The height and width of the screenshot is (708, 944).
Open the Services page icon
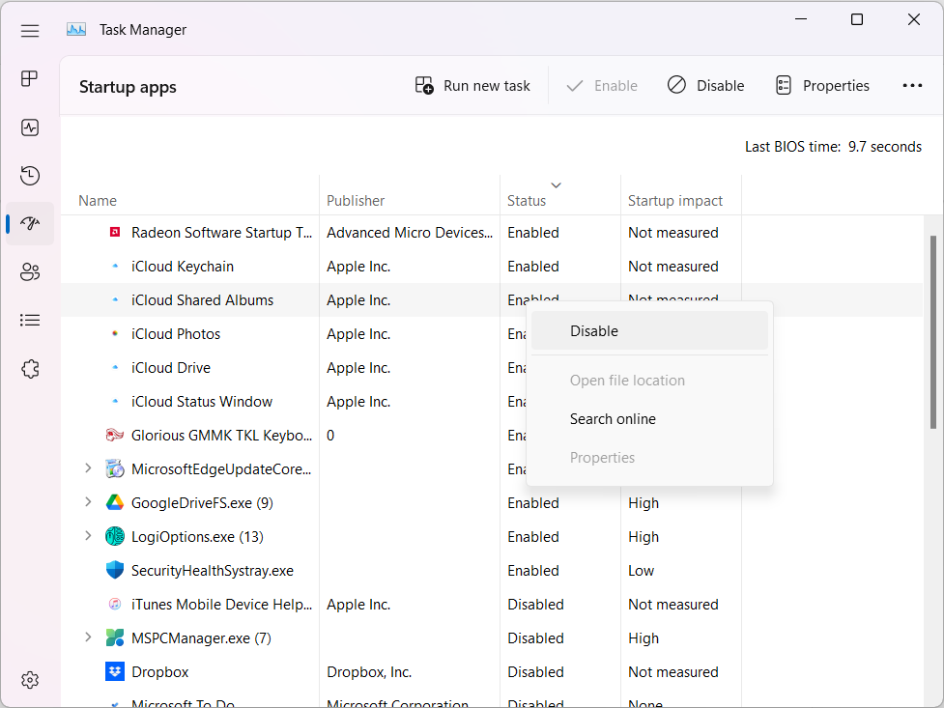coord(30,368)
